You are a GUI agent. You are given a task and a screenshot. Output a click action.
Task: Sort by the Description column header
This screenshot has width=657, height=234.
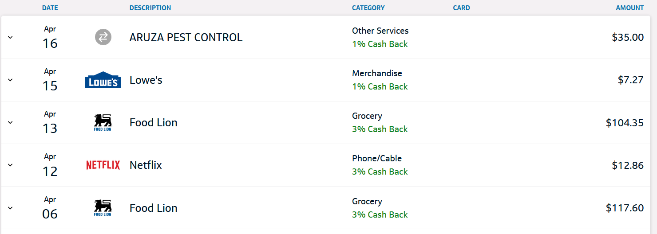pyautogui.click(x=150, y=8)
